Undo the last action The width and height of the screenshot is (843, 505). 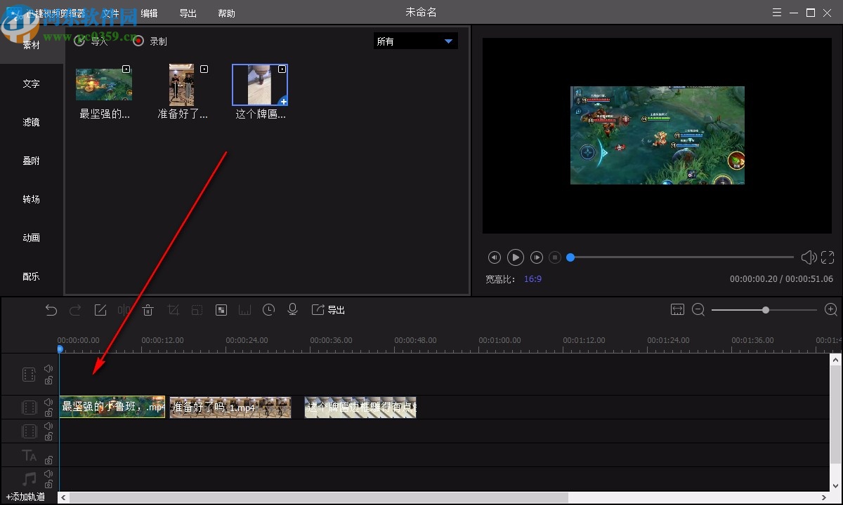point(51,309)
